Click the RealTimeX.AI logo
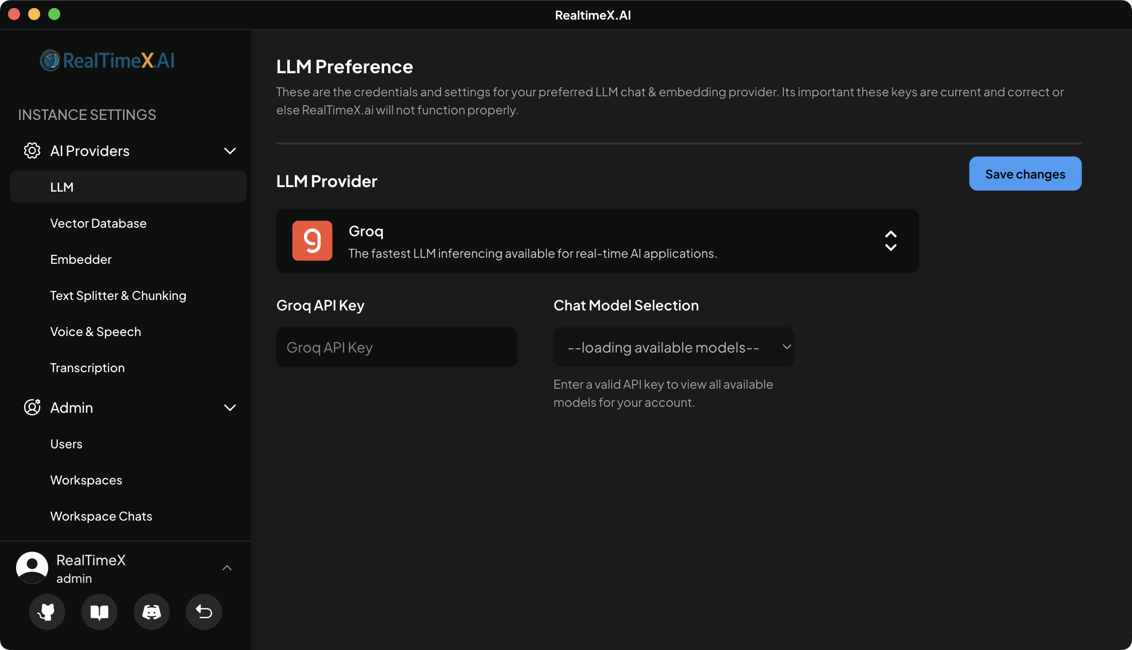This screenshot has width=1132, height=650. (107, 60)
